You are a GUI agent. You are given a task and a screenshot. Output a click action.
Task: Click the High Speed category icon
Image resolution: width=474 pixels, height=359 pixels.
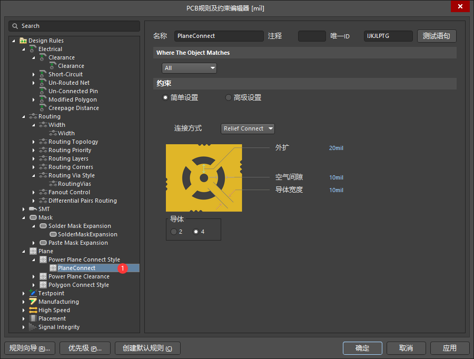[x=33, y=310]
